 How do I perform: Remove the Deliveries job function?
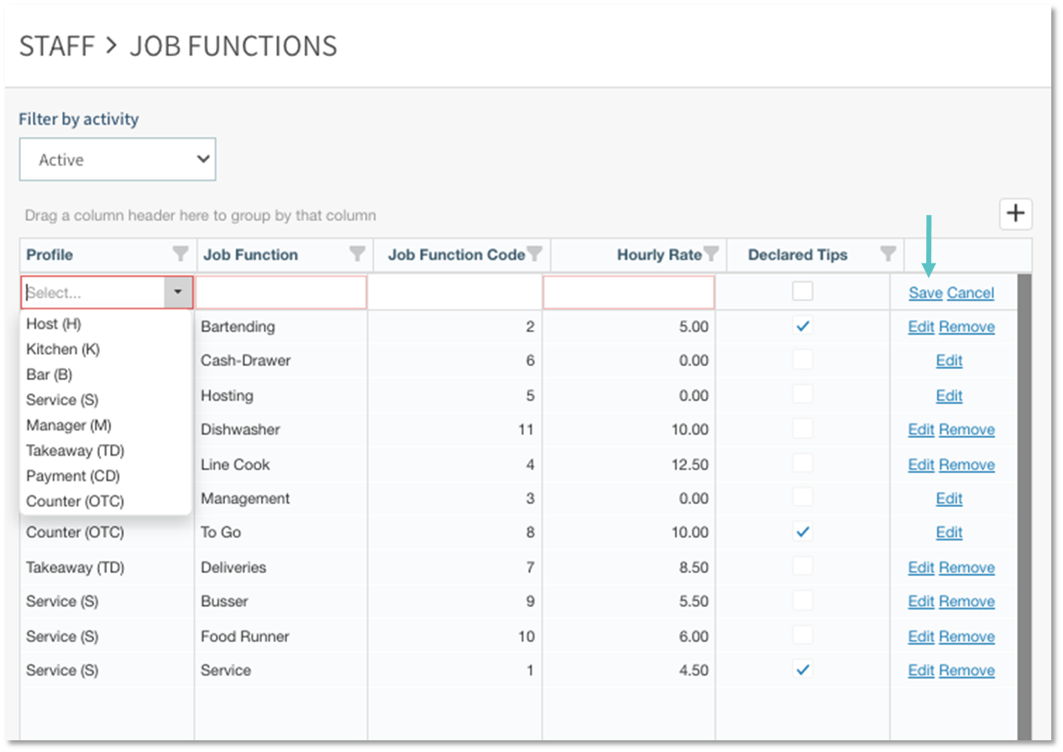point(966,567)
